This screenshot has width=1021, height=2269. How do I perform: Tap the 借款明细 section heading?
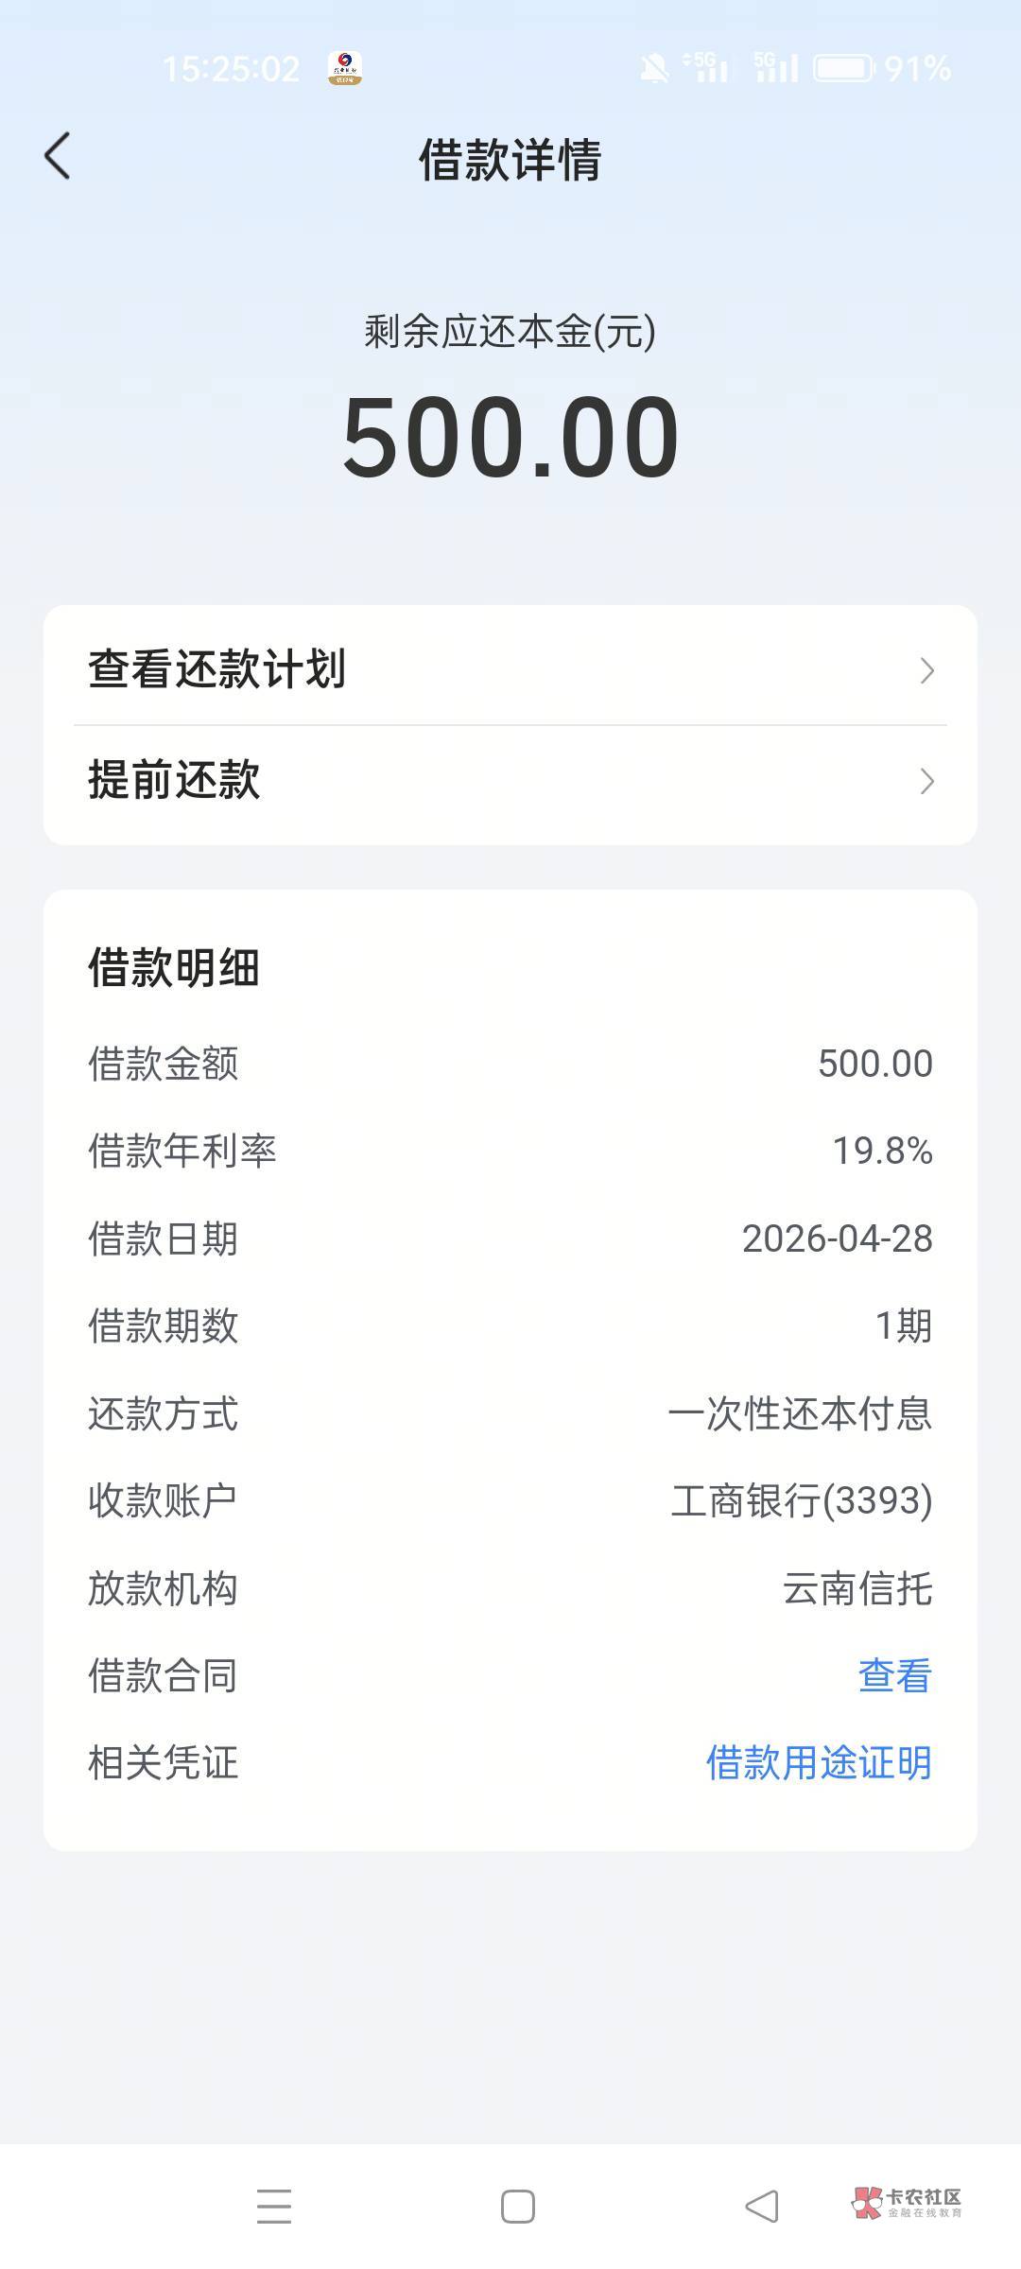point(174,968)
